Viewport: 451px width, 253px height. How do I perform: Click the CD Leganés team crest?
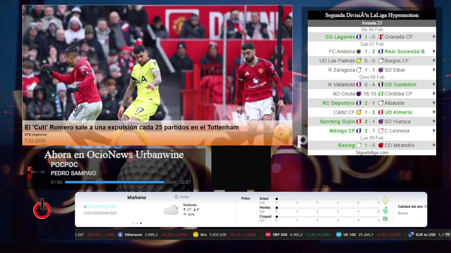coord(359,37)
